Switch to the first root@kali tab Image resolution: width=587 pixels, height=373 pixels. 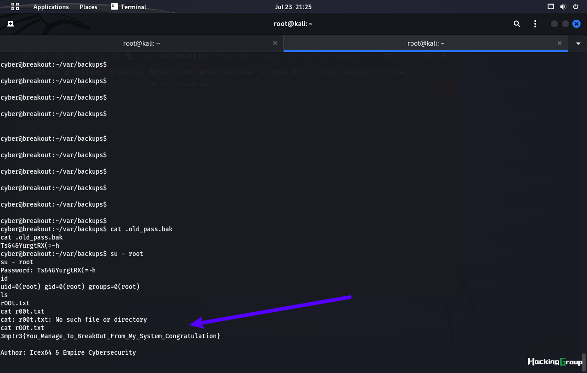141,43
